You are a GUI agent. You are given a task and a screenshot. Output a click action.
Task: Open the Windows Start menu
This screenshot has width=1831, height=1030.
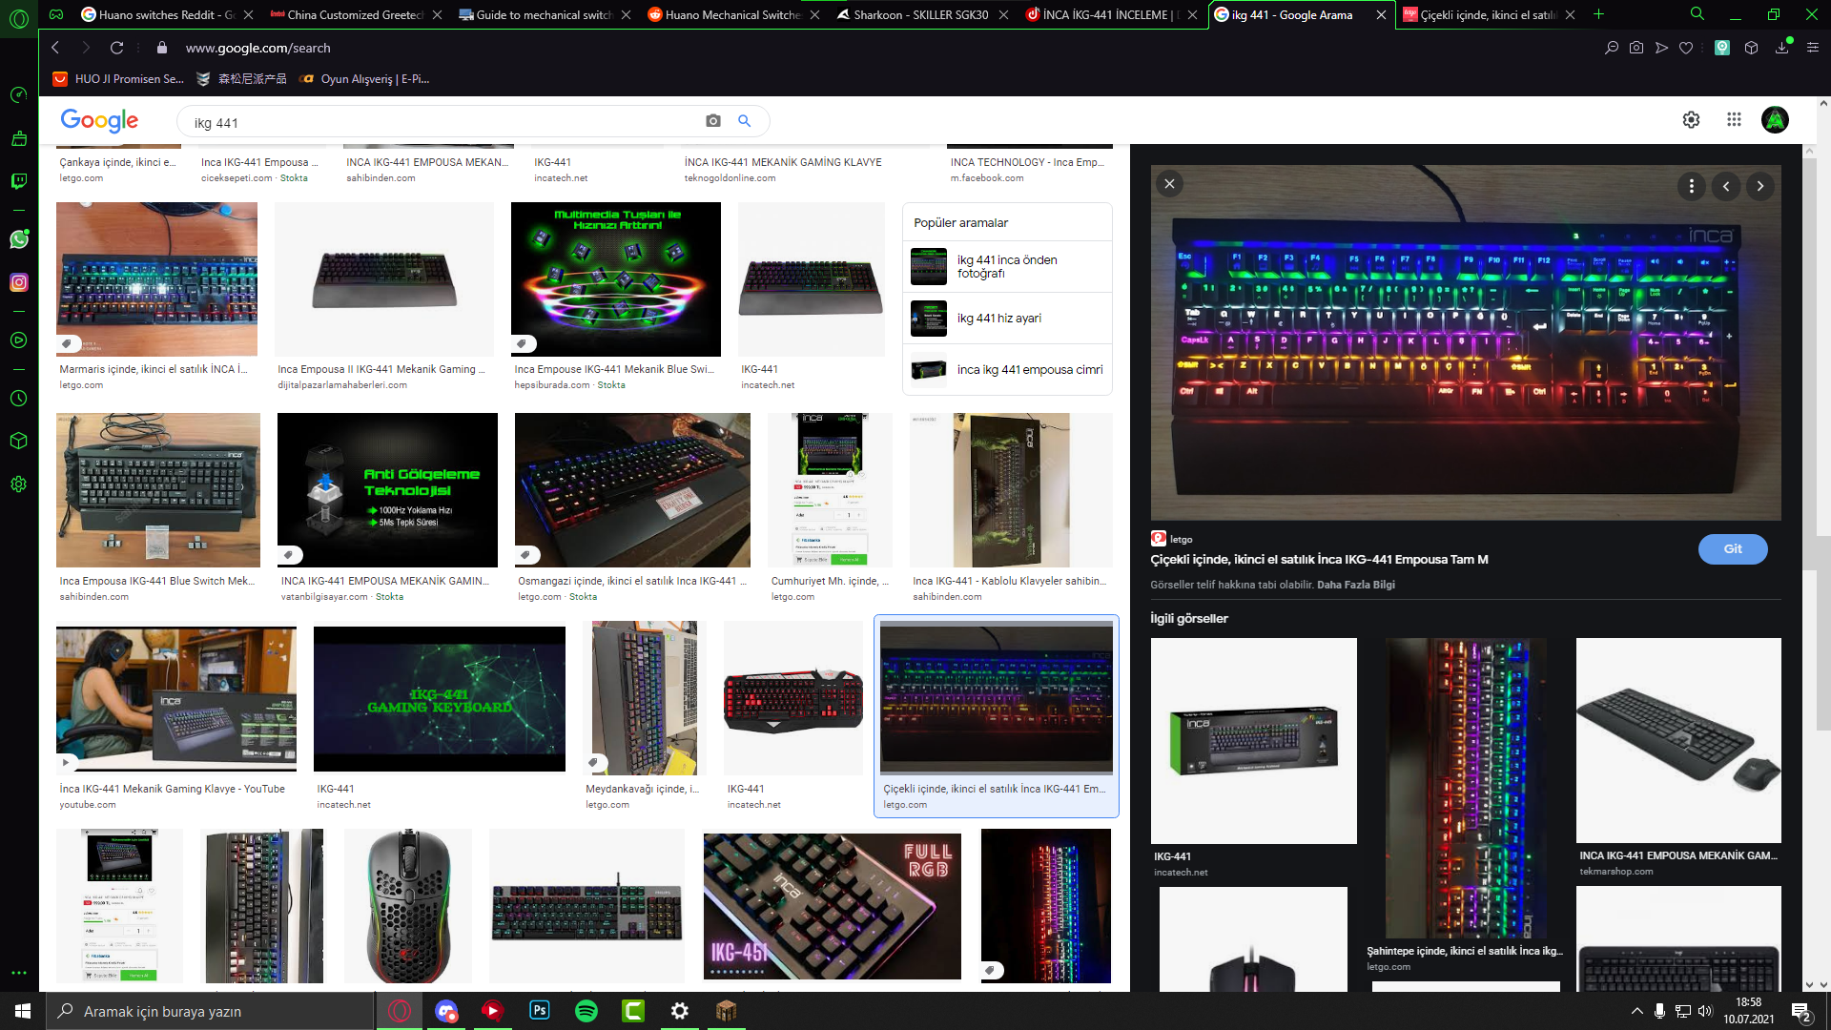point(23,1011)
